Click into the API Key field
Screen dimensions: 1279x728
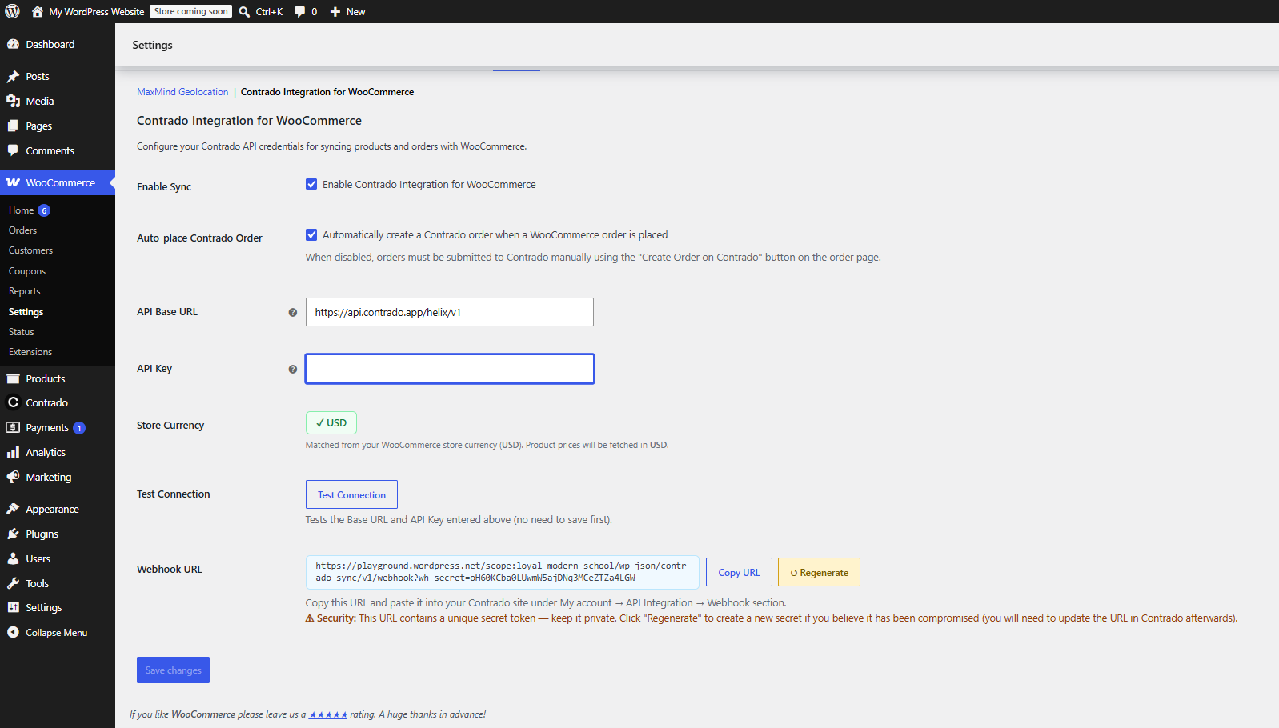[450, 369]
